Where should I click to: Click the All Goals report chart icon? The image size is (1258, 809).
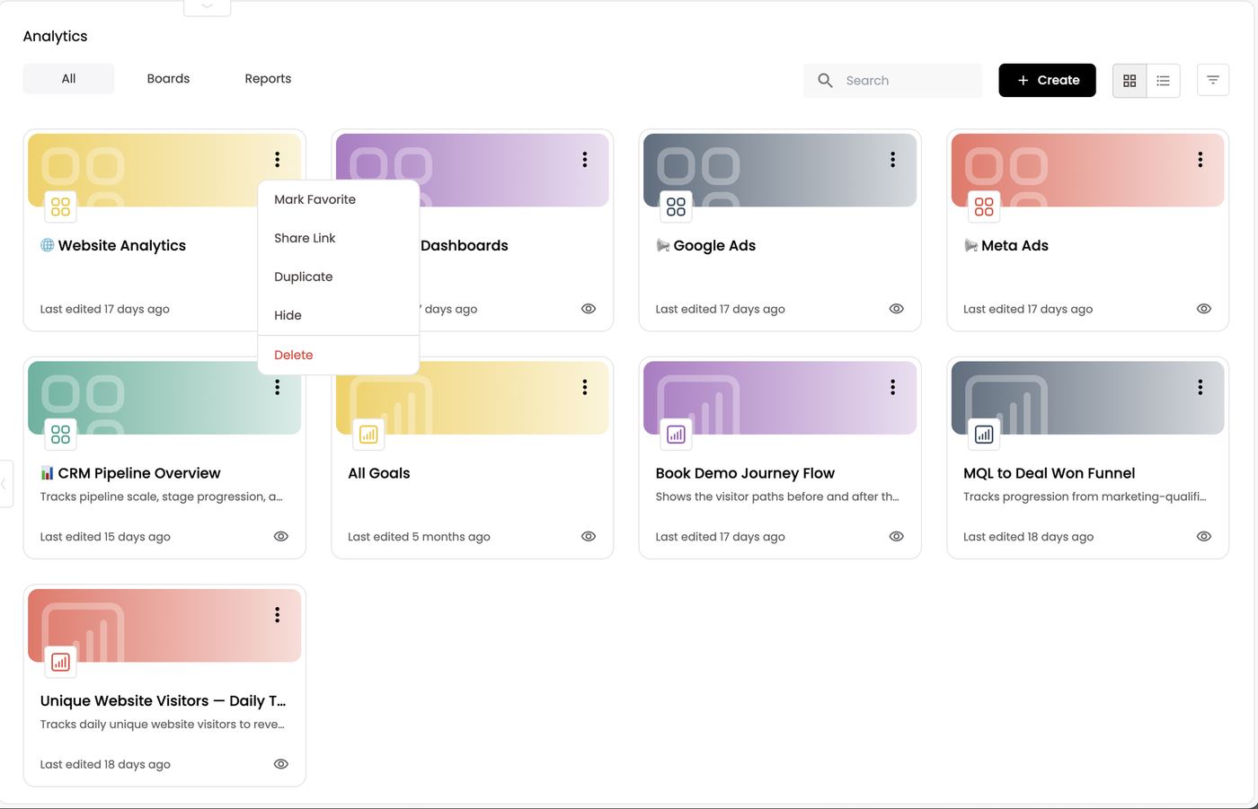[x=368, y=435]
